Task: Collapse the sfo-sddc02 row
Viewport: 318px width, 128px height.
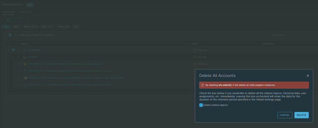Action: tap(8, 50)
